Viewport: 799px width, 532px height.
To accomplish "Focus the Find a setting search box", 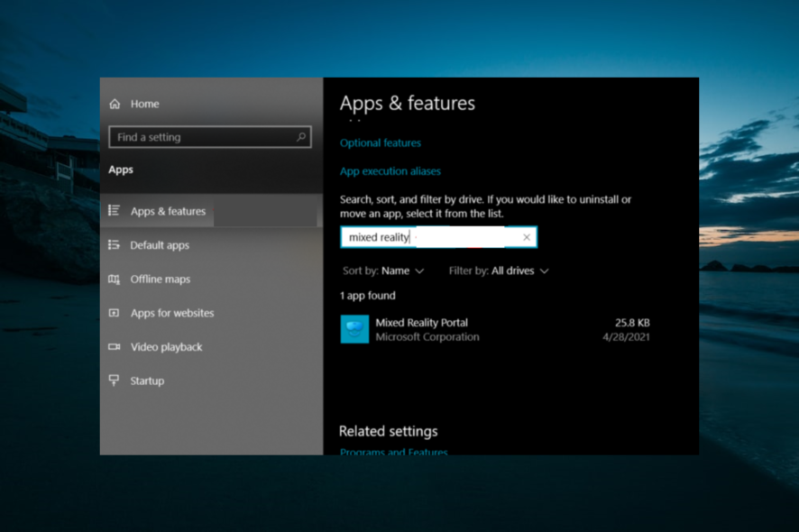I will (x=210, y=136).
